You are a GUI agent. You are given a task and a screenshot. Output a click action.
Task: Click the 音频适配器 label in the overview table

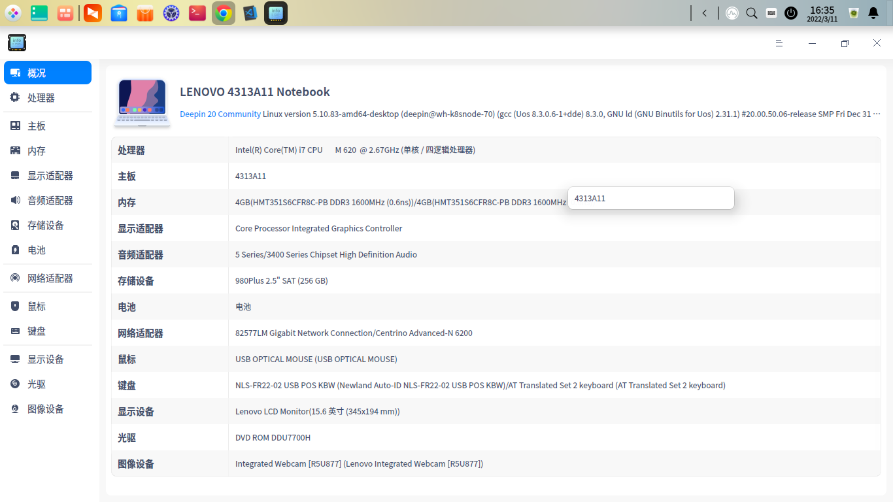coord(141,254)
